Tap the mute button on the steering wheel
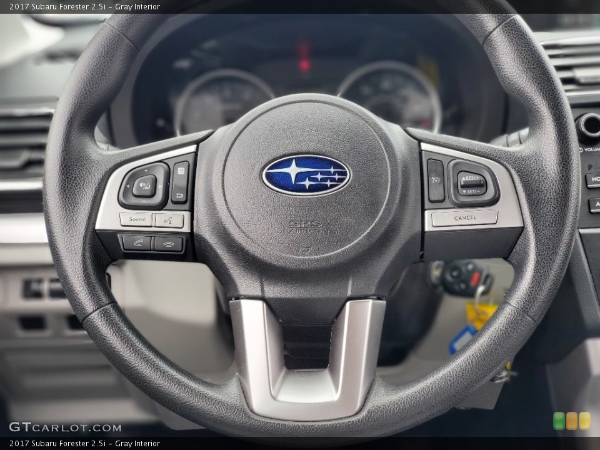 coord(144,186)
